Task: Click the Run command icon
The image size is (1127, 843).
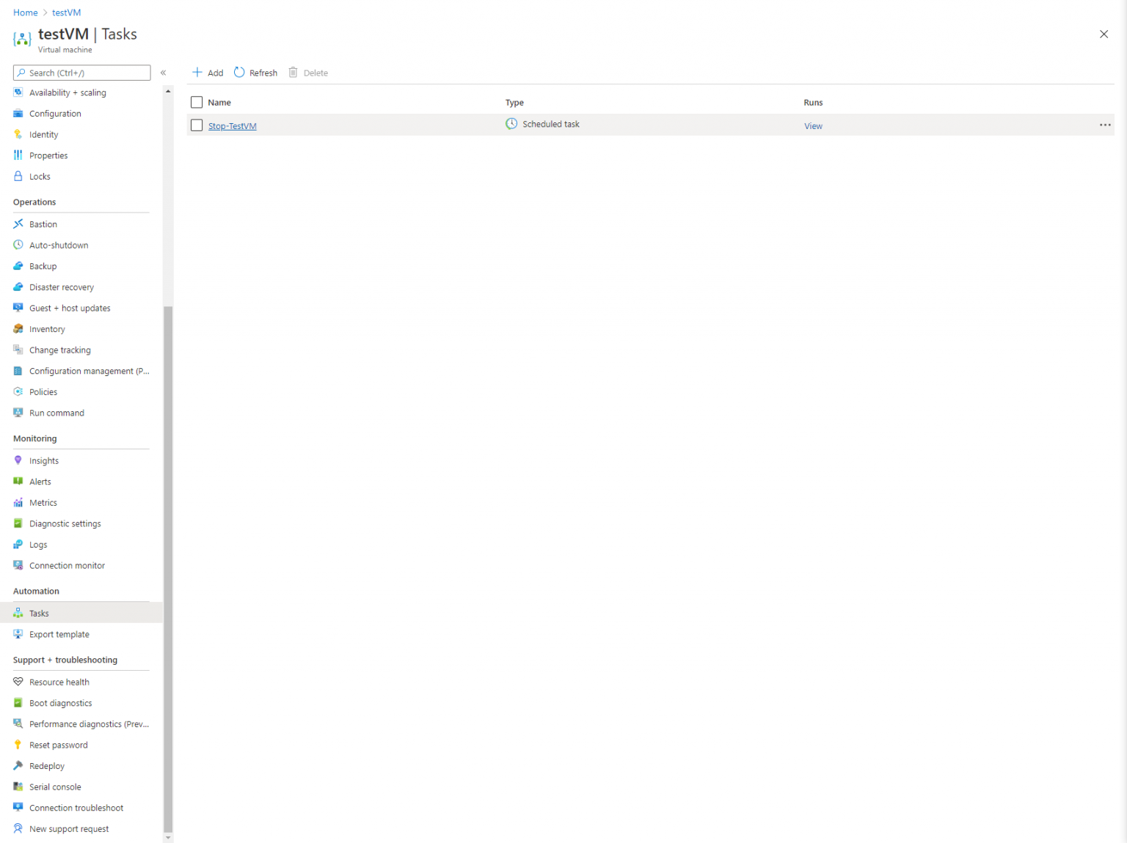Action: [18, 413]
